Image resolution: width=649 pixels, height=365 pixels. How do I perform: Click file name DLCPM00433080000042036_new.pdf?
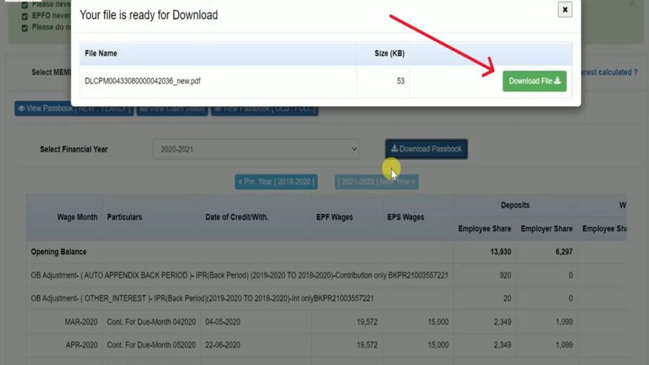tap(143, 81)
